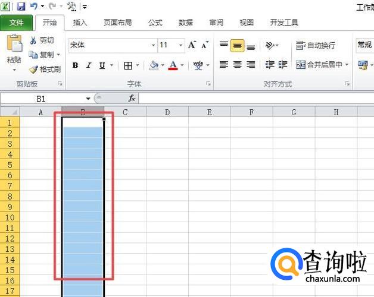Switch to the Page Layout (页面布局) tab
The height and width of the screenshot is (297, 374).
click(x=117, y=23)
